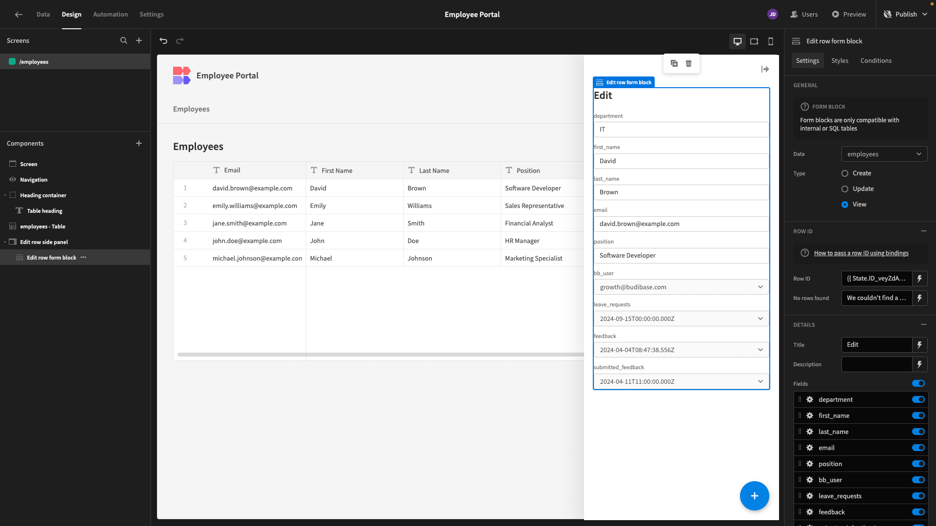The height and width of the screenshot is (526, 936).
Task: Redo the last change
Action: (x=180, y=41)
